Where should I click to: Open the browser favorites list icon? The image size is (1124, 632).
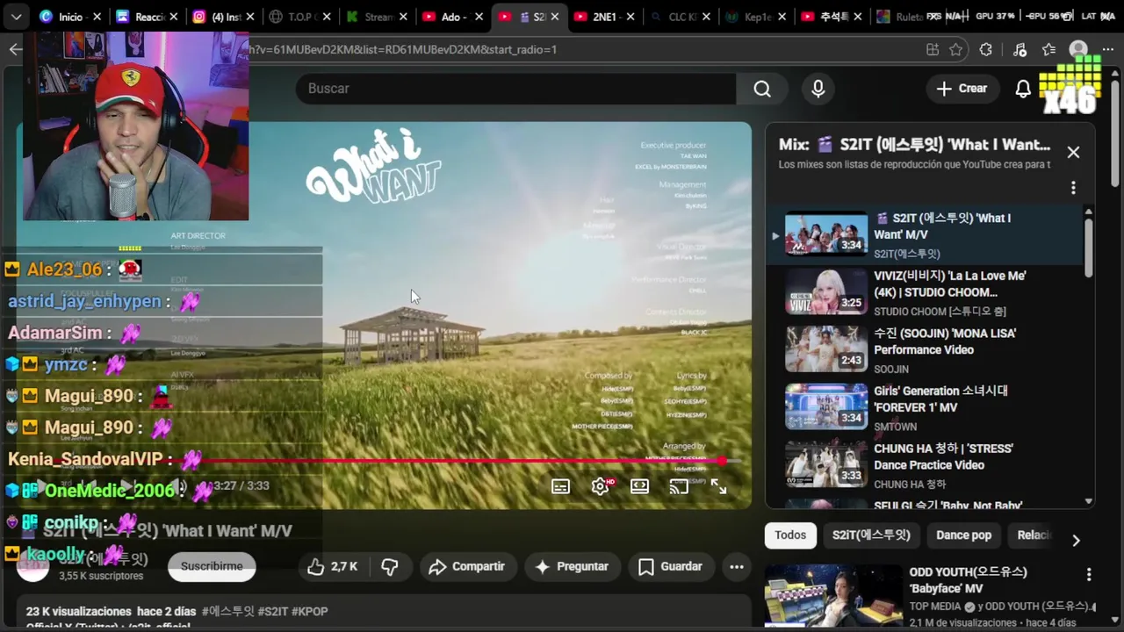[1049, 49]
